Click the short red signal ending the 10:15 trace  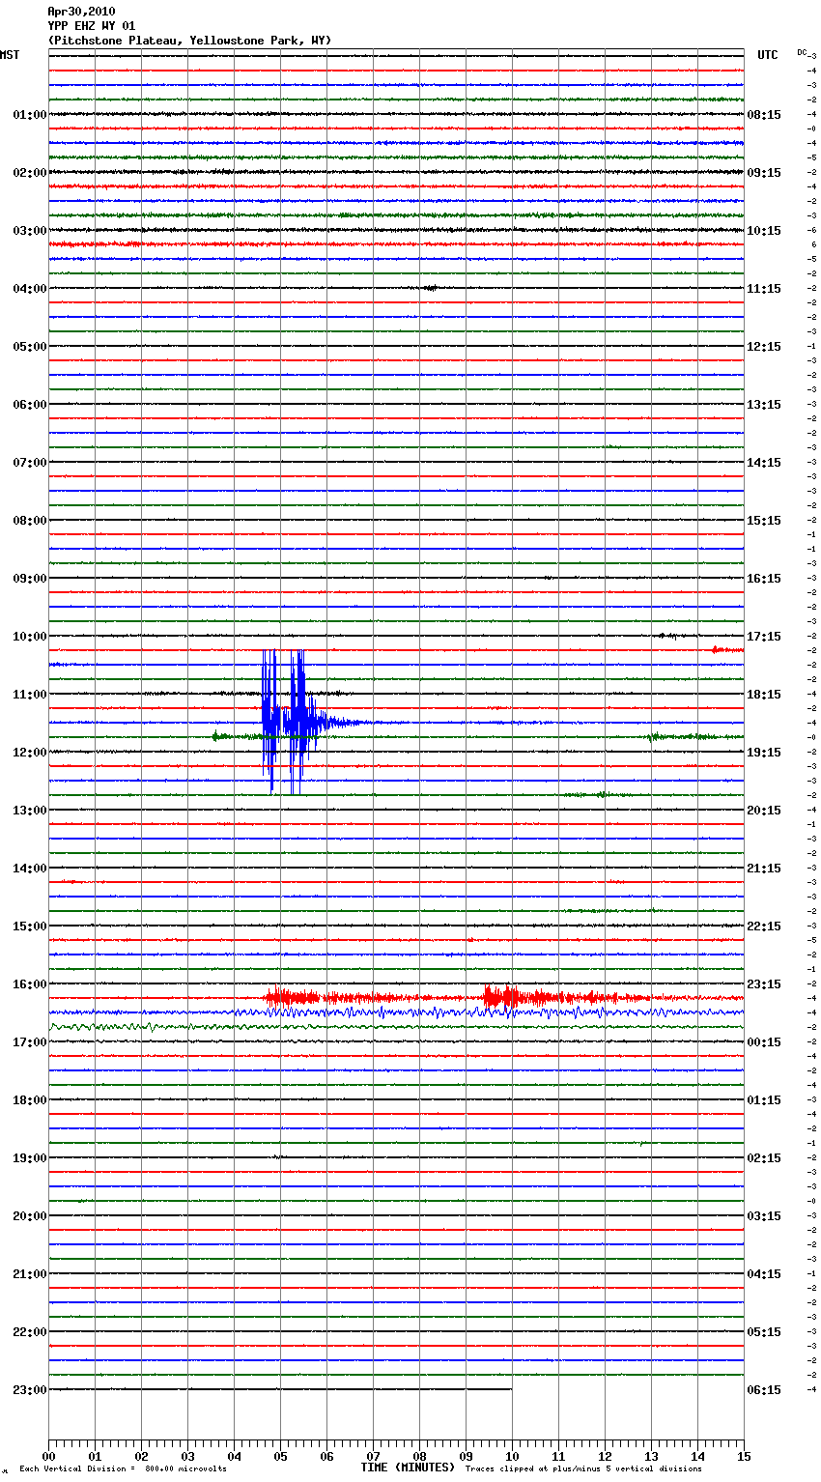727,650
